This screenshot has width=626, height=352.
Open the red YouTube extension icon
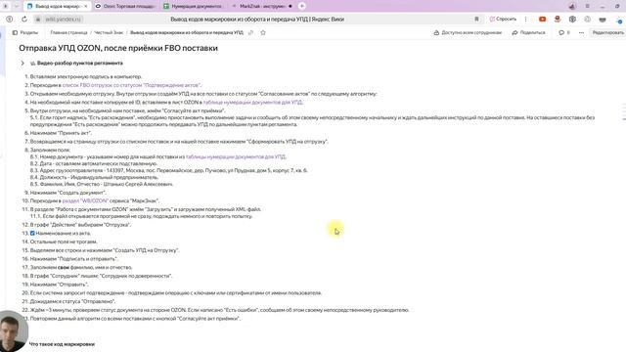pyautogui.click(x=542, y=19)
